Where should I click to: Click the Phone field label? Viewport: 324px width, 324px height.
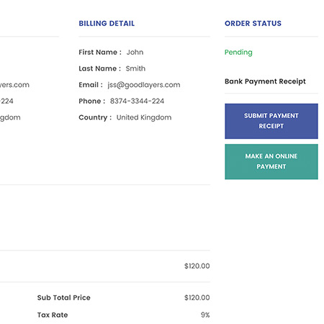(x=92, y=101)
